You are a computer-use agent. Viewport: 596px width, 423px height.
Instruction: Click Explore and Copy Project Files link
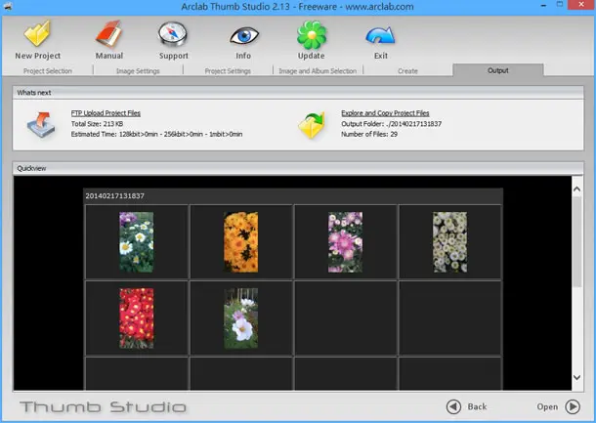click(x=385, y=113)
